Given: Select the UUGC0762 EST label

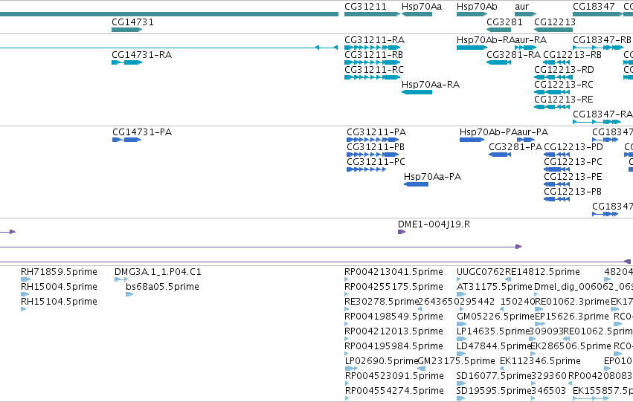Looking at the screenshot, I should 481,272.
